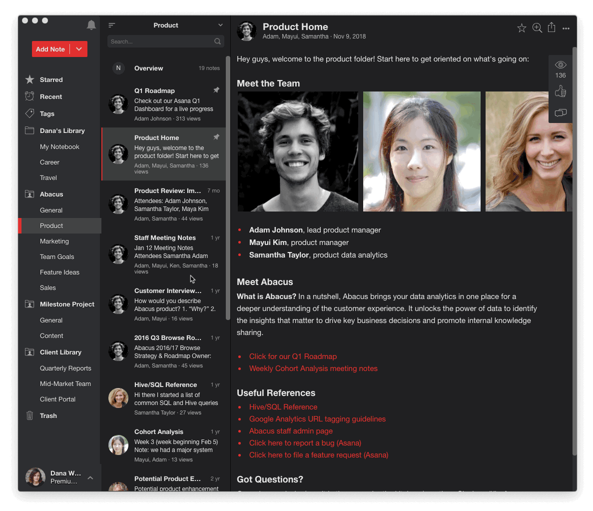Open the zoom/search-in-note magnifier icon
The height and width of the screenshot is (511, 593).
537,28
